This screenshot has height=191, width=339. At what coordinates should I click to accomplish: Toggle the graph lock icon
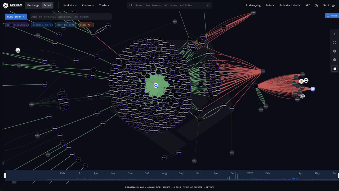pos(334,68)
